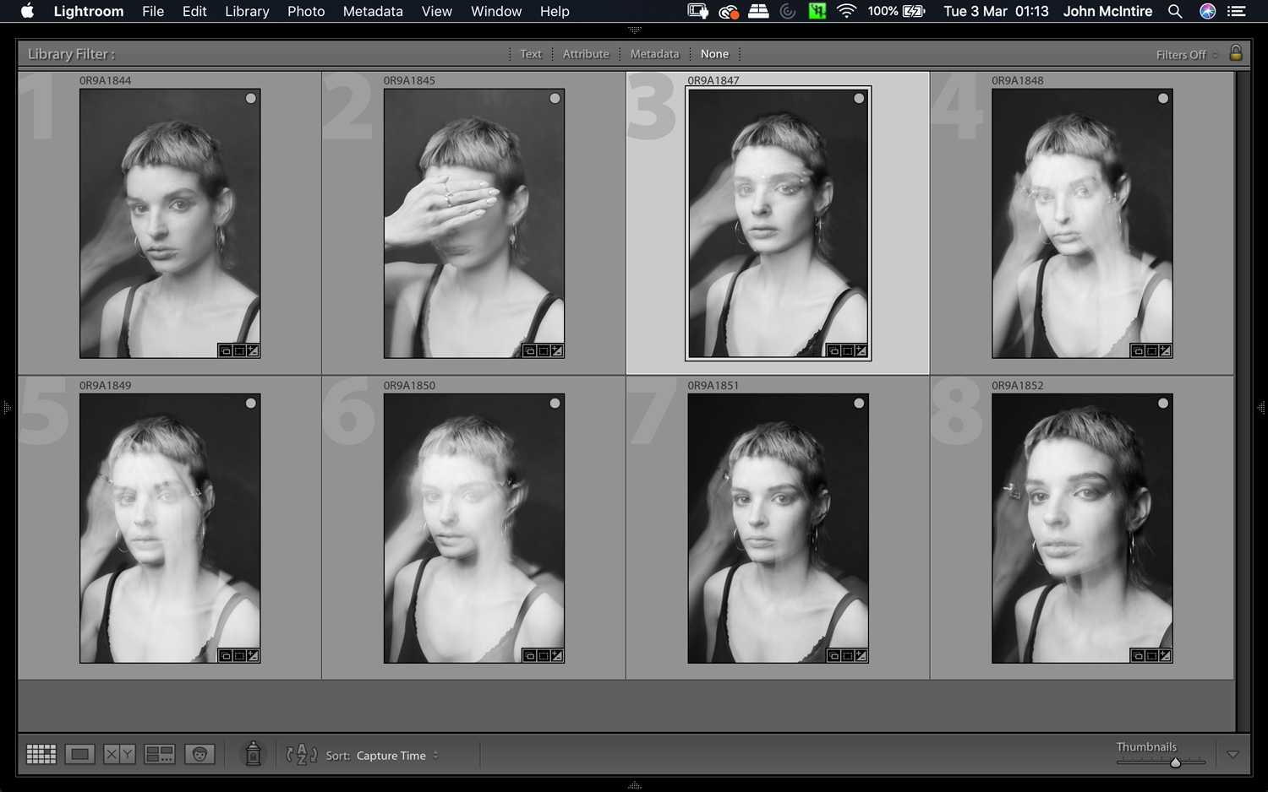Image resolution: width=1268 pixels, height=792 pixels.
Task: Select the Text filter option
Action: (530, 54)
